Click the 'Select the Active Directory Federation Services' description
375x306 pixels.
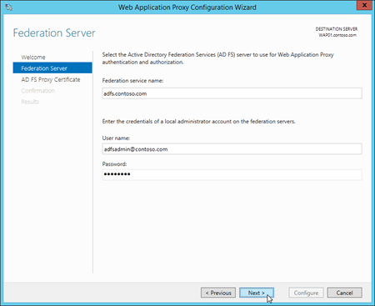[218, 58]
